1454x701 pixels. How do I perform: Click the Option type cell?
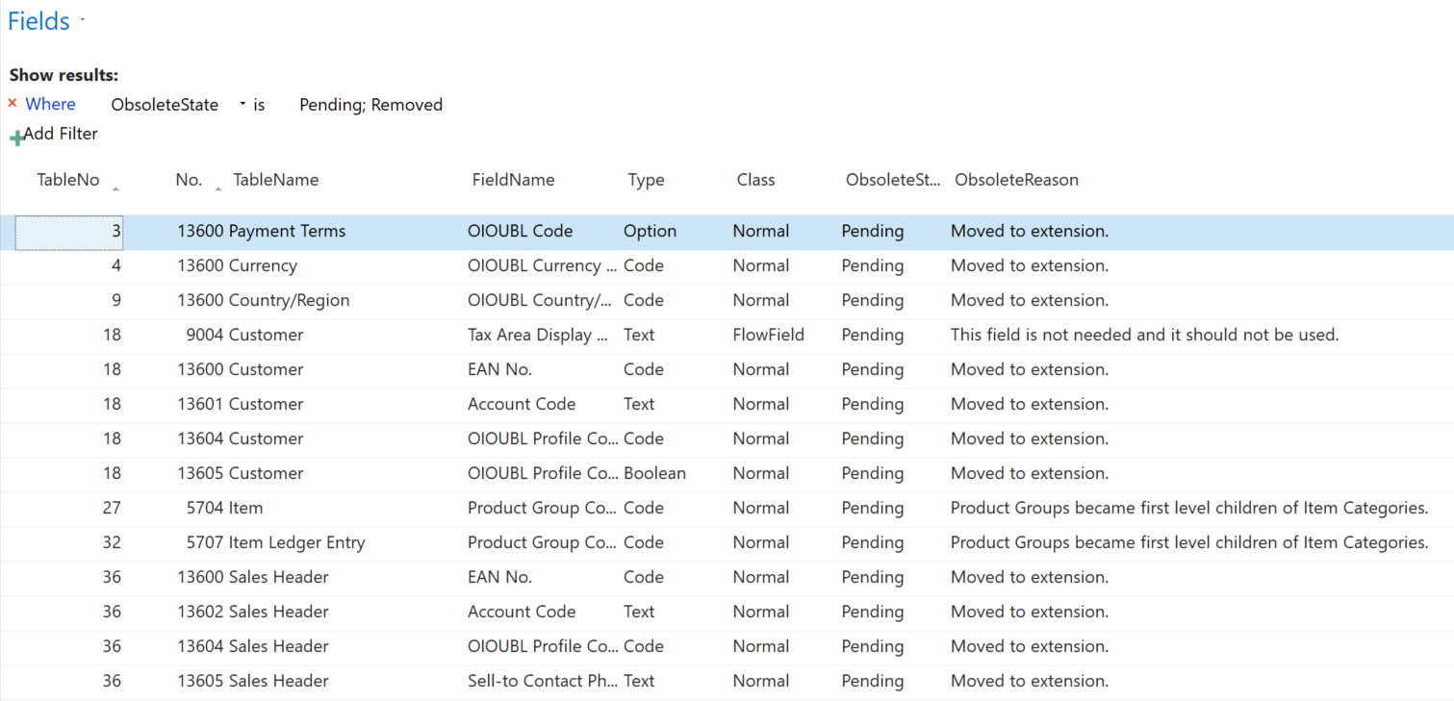click(650, 231)
